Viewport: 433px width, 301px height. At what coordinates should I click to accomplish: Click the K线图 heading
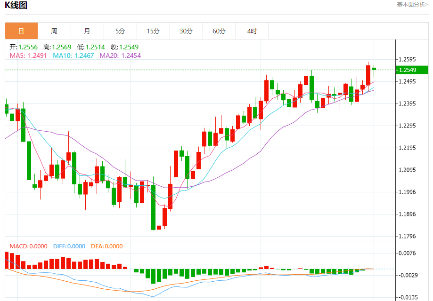(x=16, y=5)
